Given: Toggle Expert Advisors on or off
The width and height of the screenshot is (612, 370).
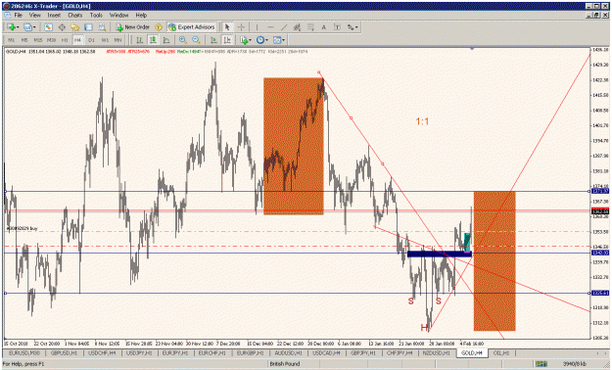Looking at the screenshot, I should [192, 27].
